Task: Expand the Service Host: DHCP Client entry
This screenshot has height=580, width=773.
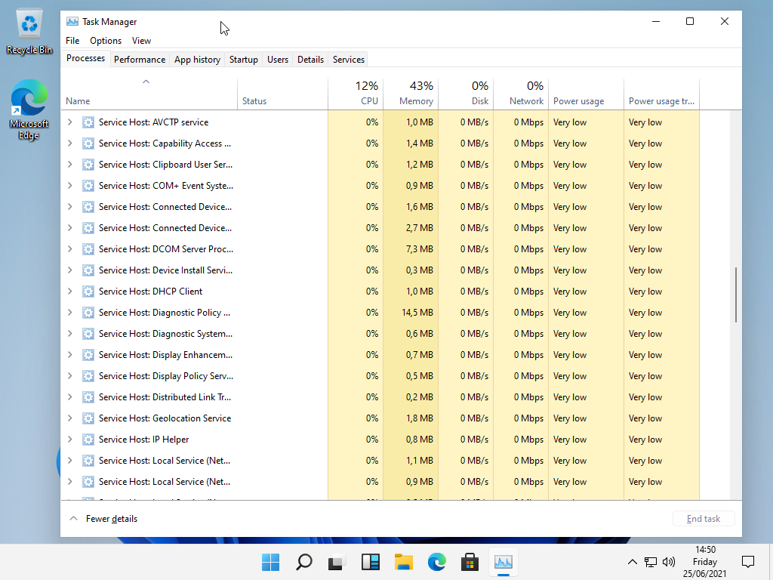Action: click(x=70, y=292)
